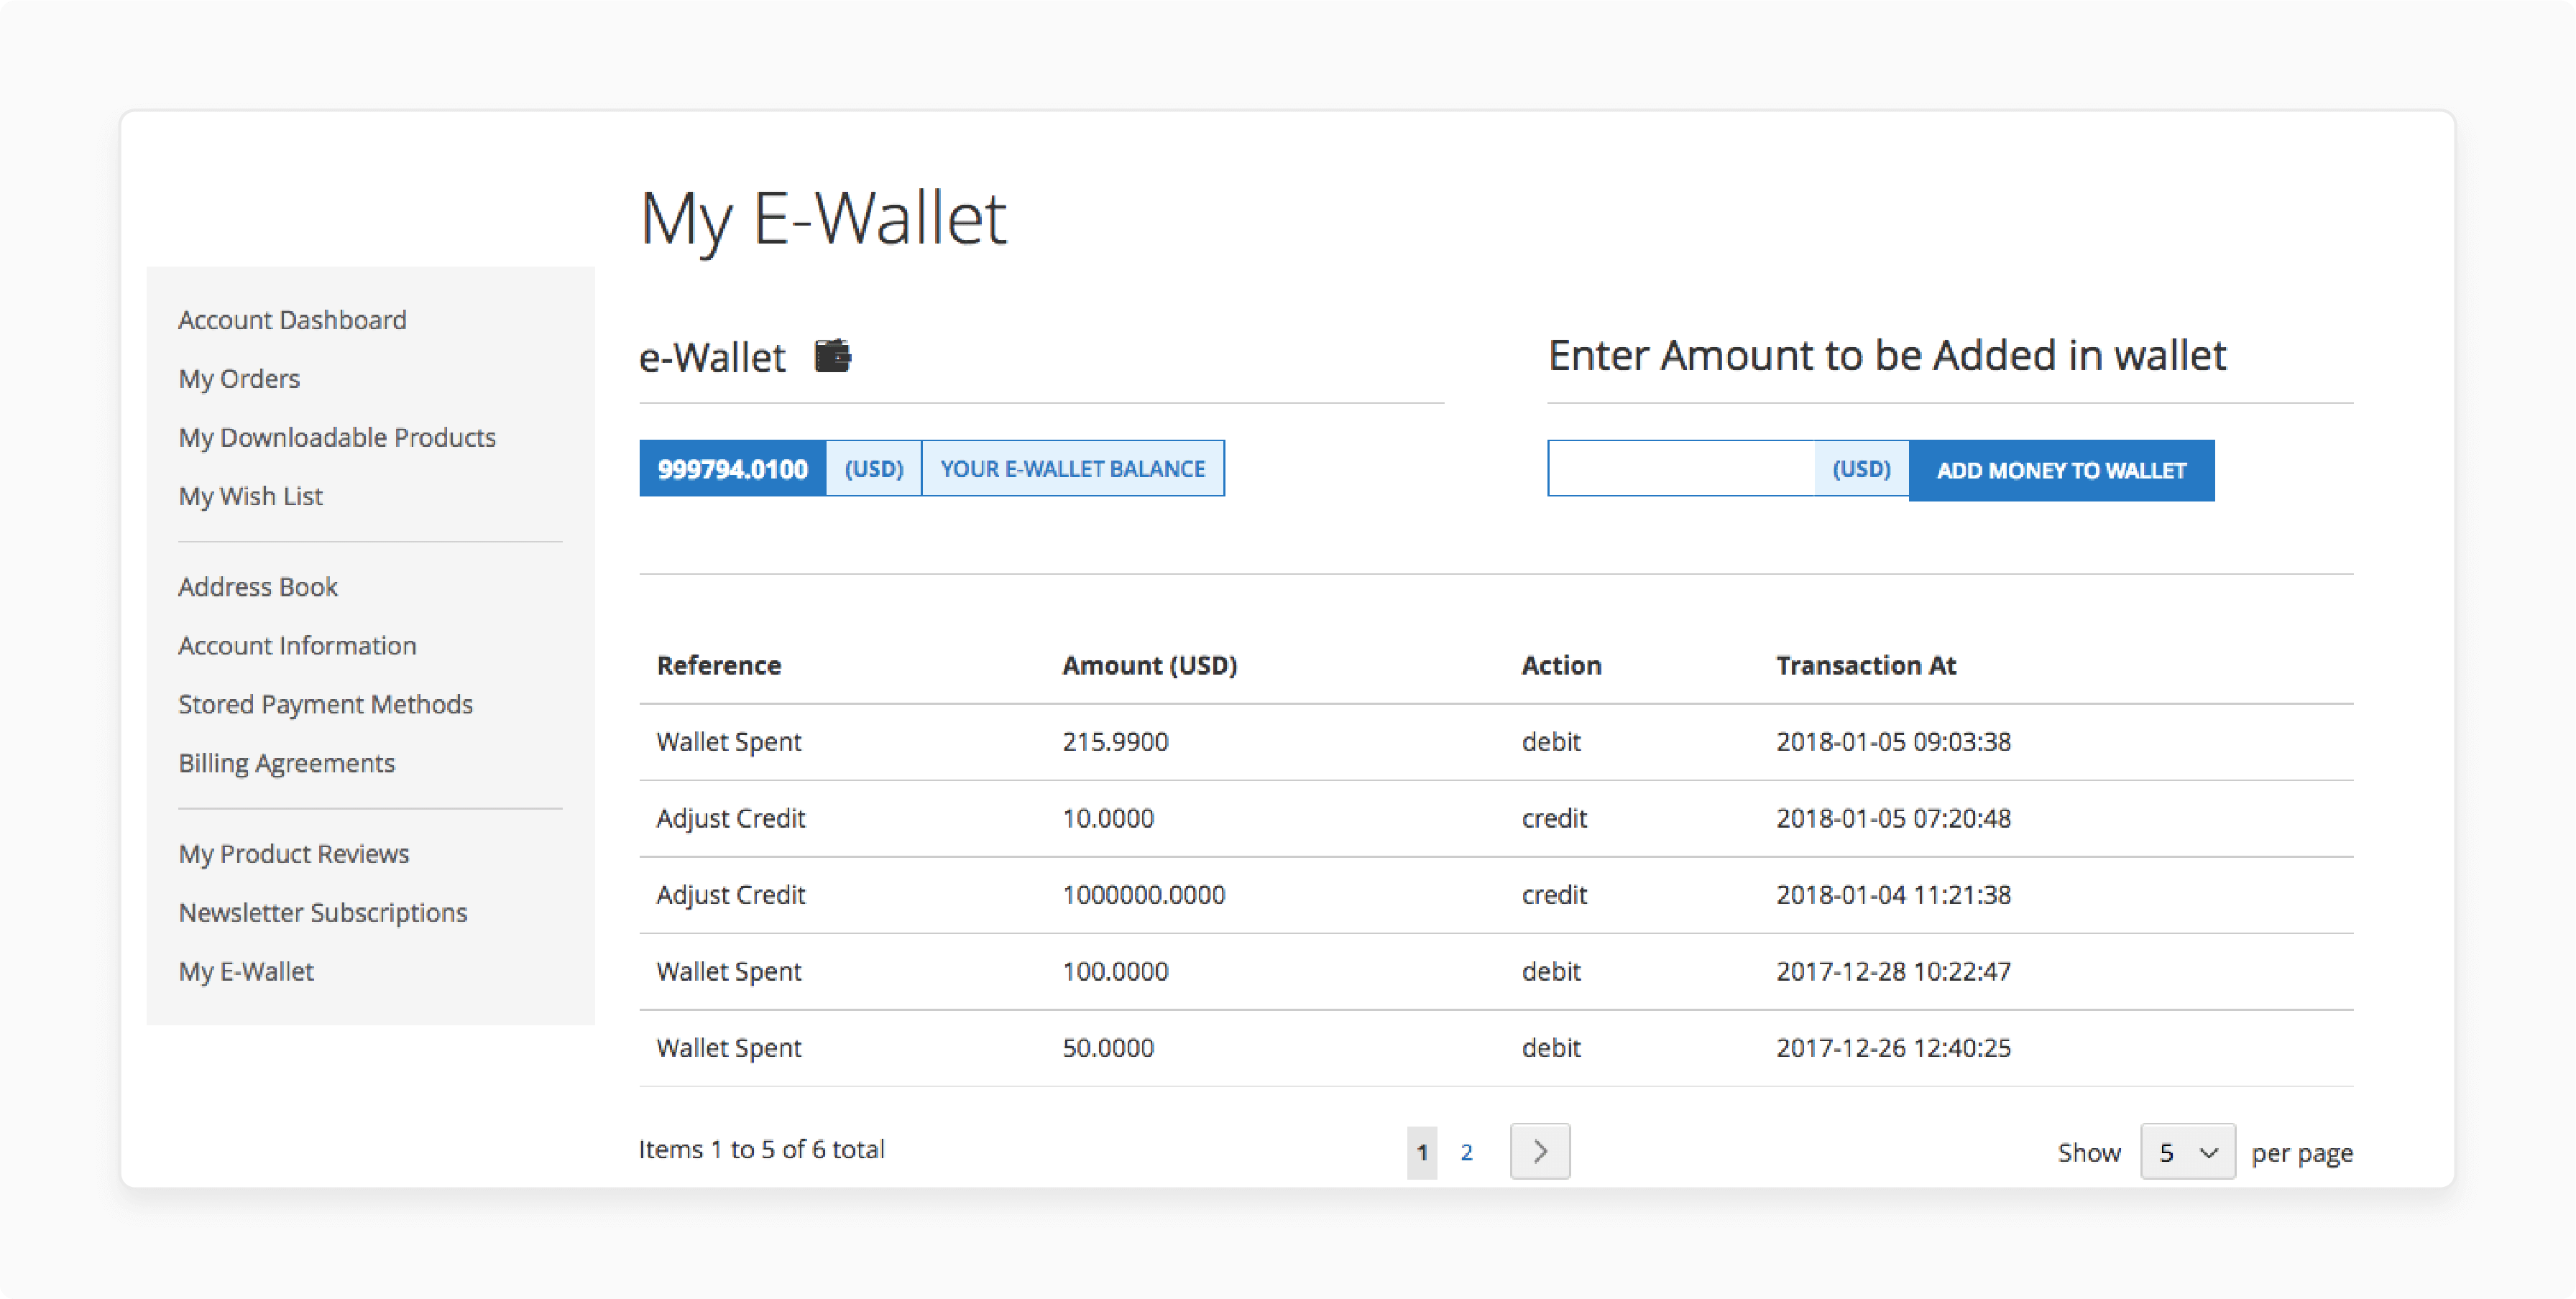
Task: Click Add Money to Wallet button
Action: [2061, 470]
